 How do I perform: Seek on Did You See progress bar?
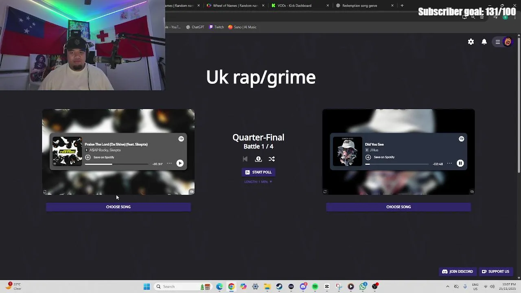[x=397, y=164]
